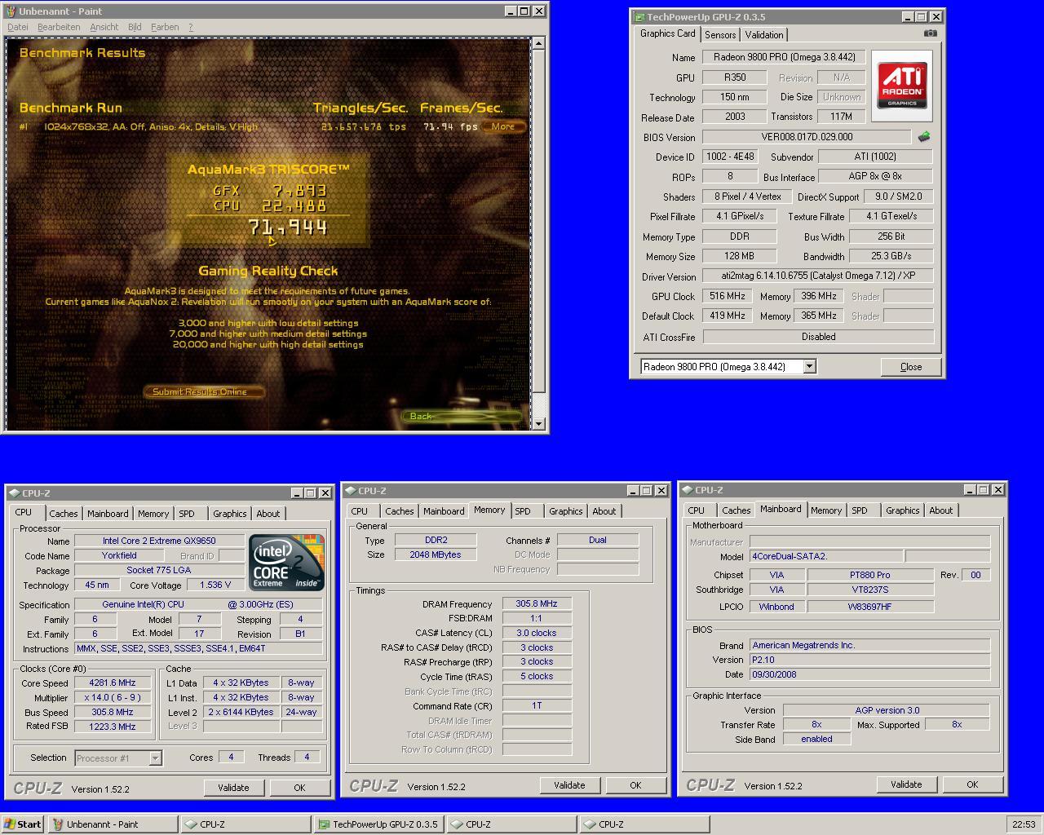
Task: Click the ATI Radeon logo in GPU-Z
Action: click(902, 85)
